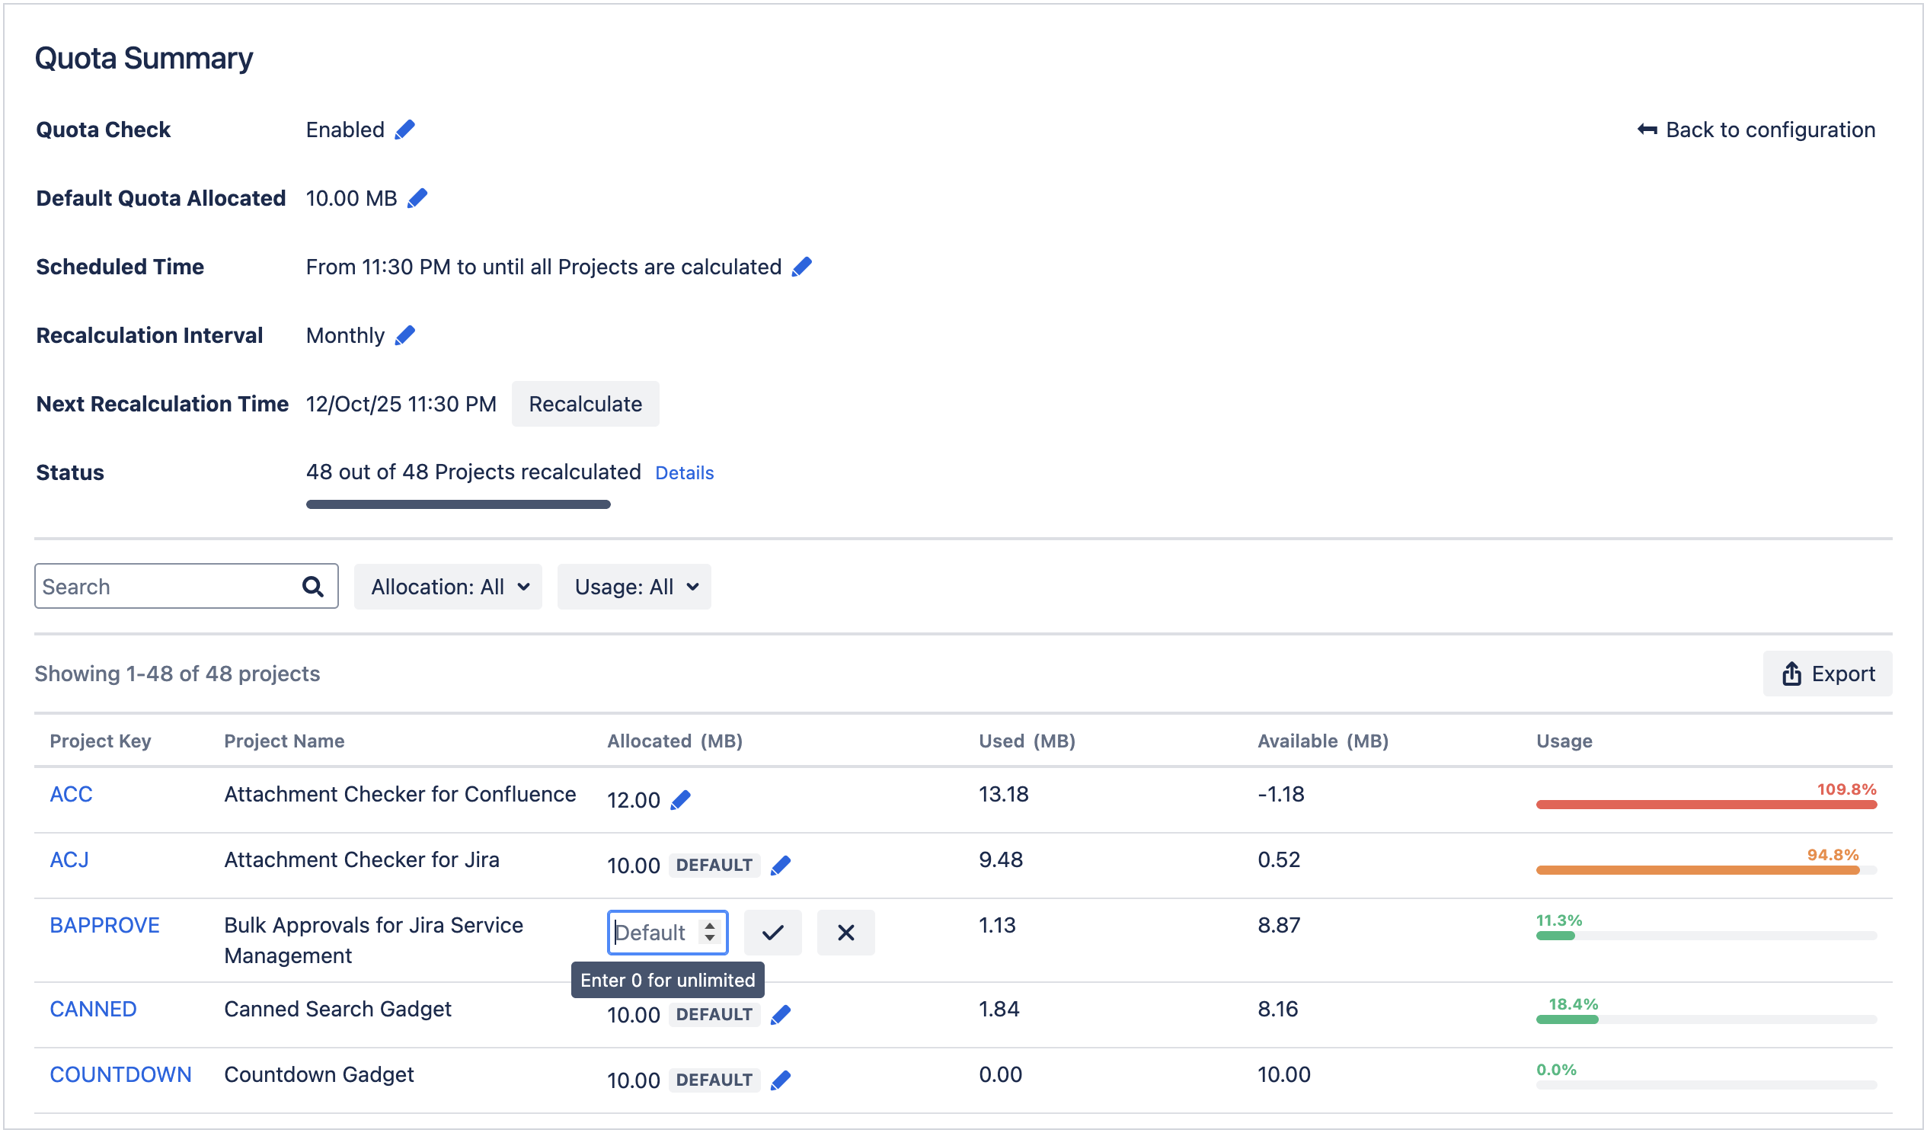Image resolution: width=1927 pixels, height=1133 pixels.
Task: Edit allocated quota for ACJ project
Action: click(x=780, y=866)
